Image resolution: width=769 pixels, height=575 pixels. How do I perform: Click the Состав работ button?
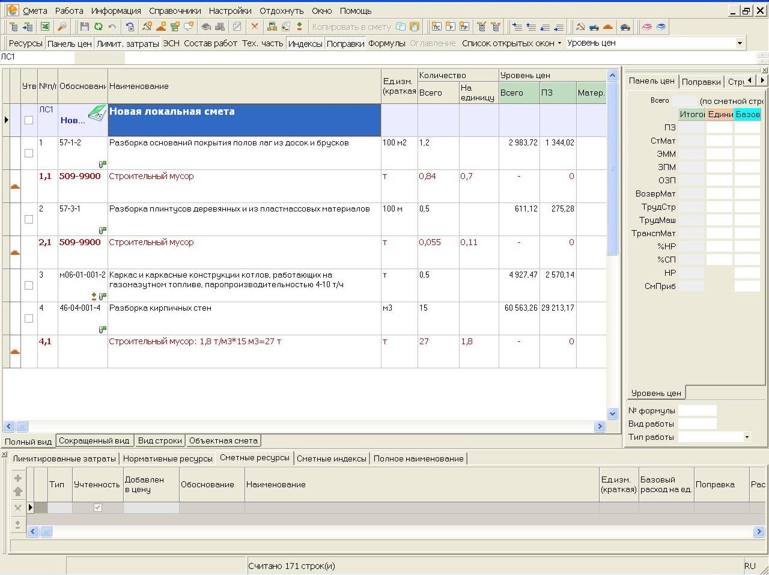click(x=210, y=43)
